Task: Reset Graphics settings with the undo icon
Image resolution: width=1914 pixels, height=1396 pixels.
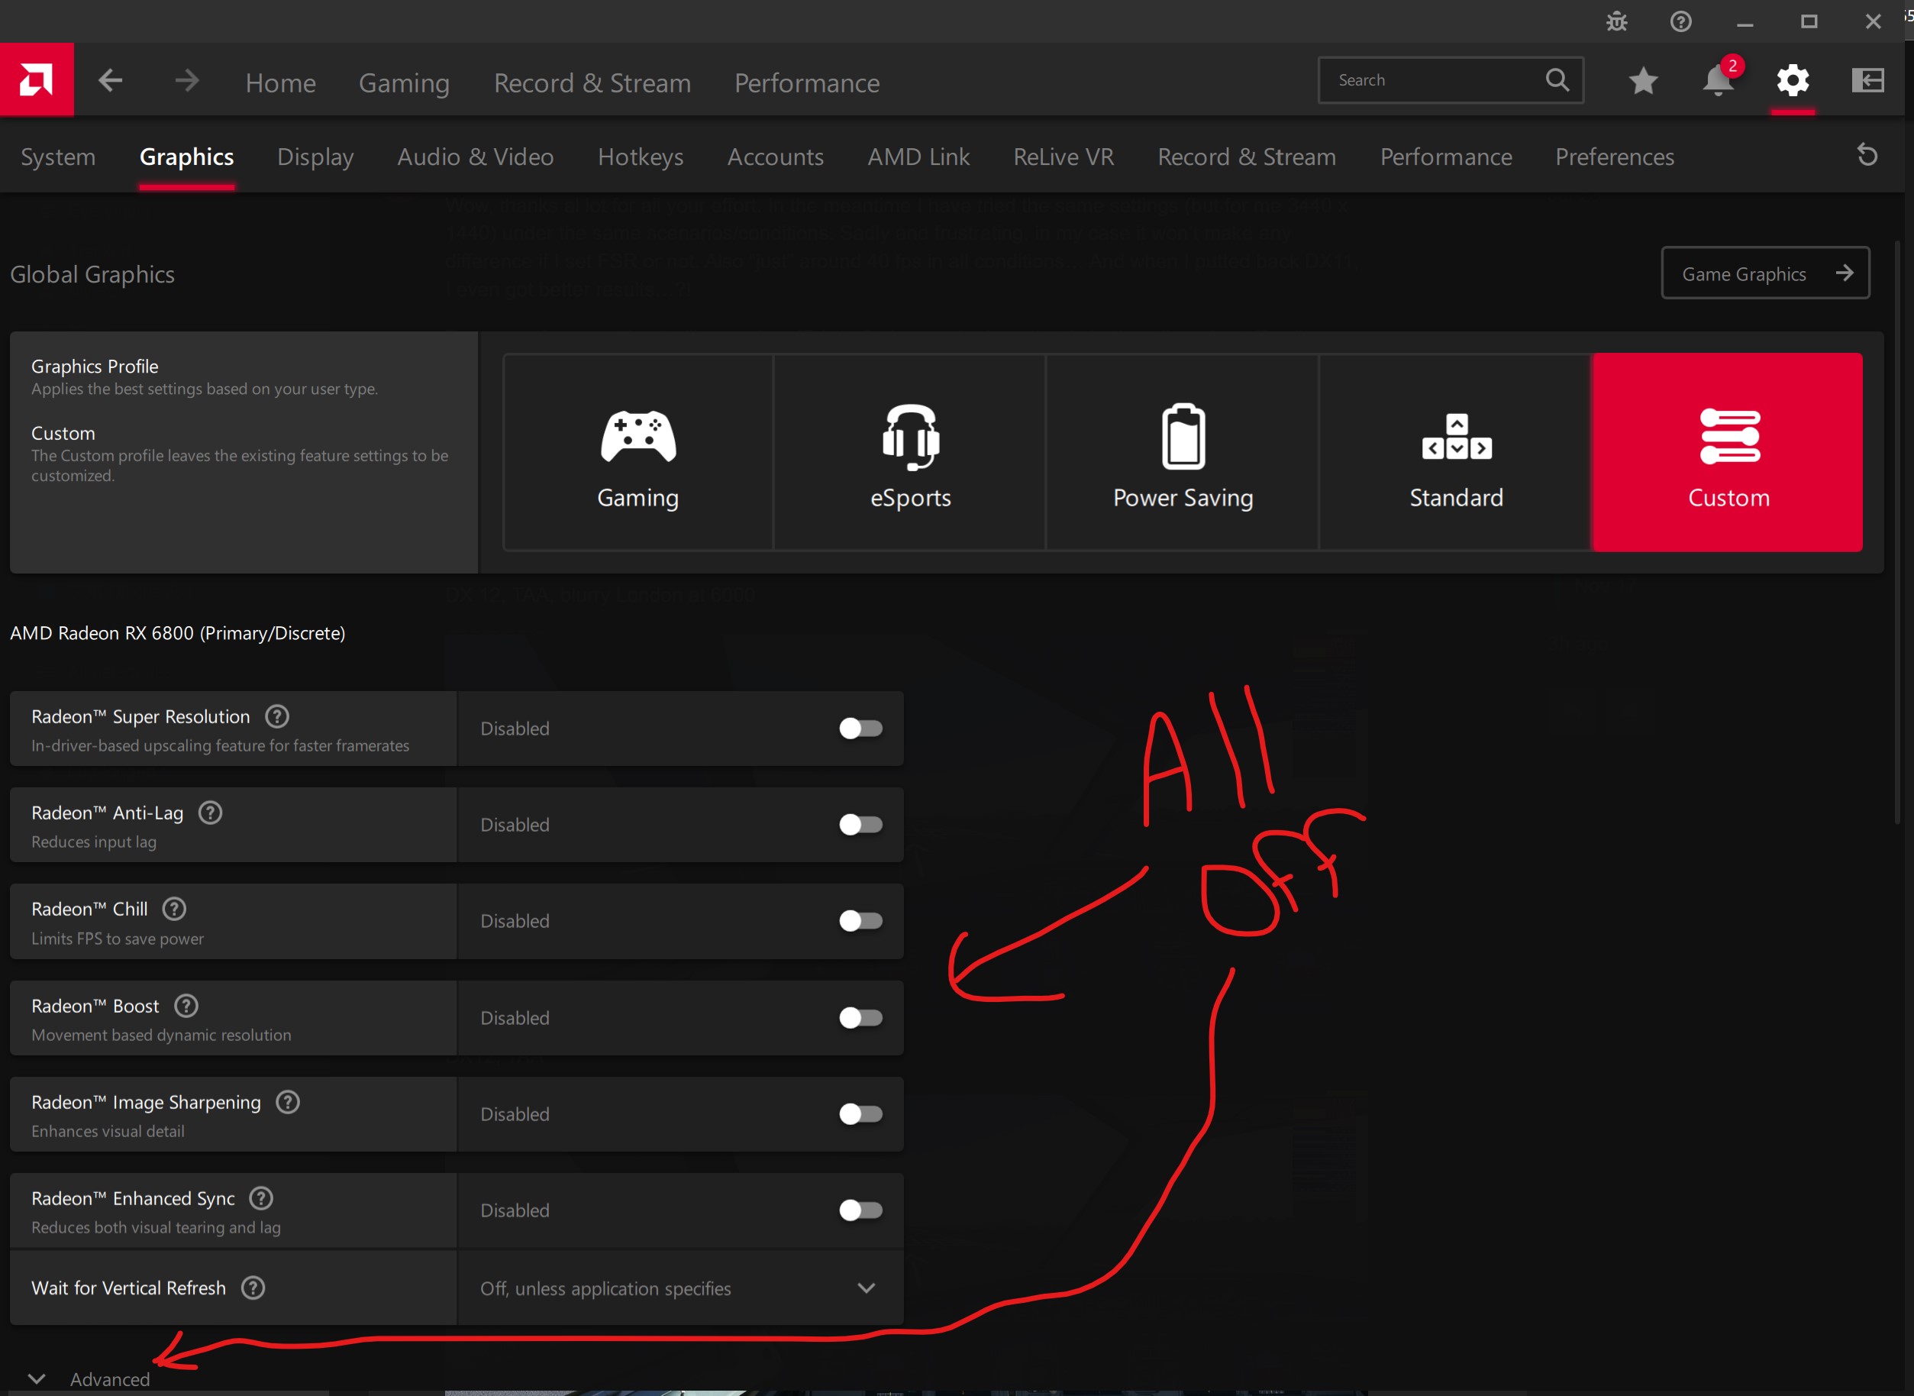Action: (x=1866, y=156)
